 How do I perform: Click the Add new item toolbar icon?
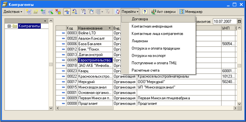(x=28, y=12)
